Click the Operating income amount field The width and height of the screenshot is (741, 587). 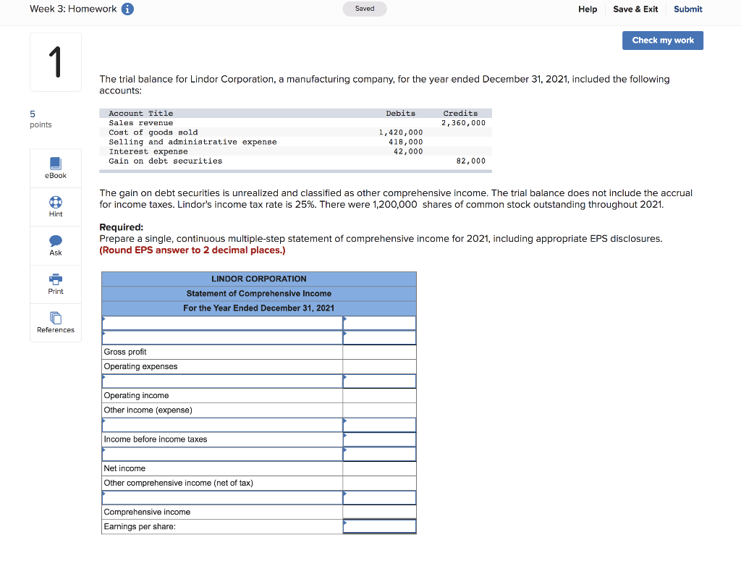379,395
